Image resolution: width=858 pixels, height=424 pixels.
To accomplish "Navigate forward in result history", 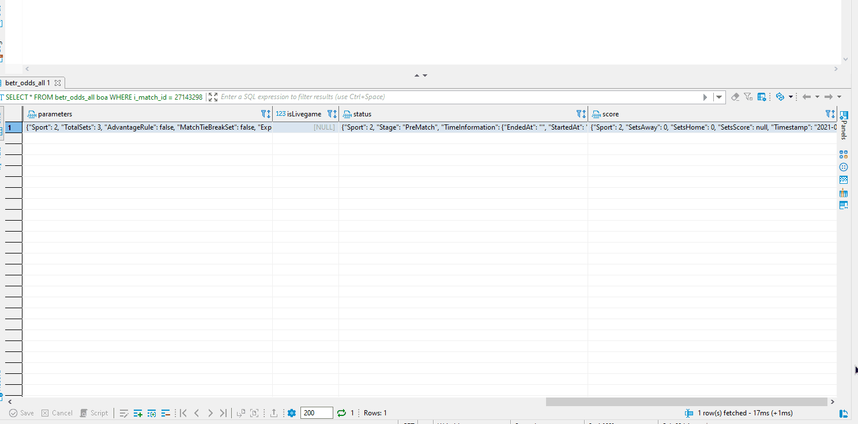I will (x=829, y=97).
